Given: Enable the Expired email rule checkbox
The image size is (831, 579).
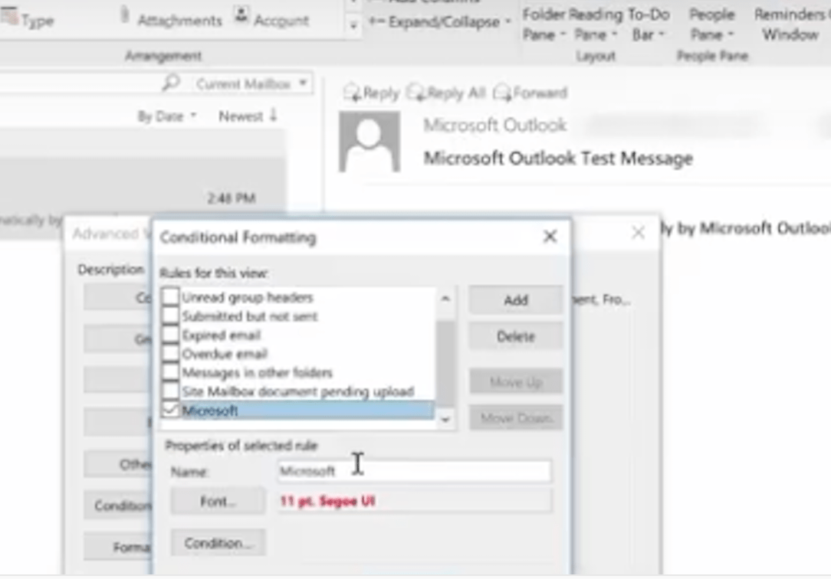Looking at the screenshot, I should tap(170, 335).
